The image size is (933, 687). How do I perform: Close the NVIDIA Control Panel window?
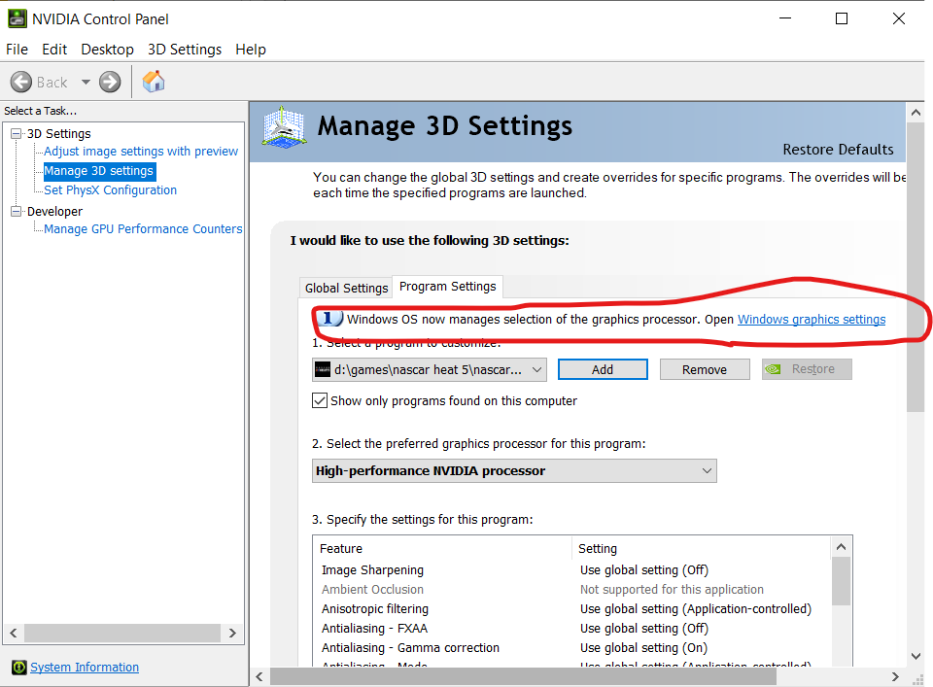pos(898,18)
